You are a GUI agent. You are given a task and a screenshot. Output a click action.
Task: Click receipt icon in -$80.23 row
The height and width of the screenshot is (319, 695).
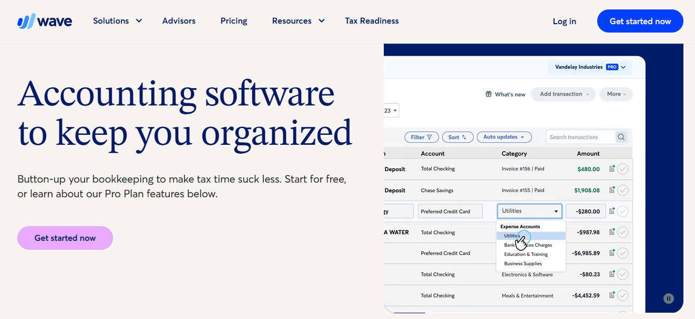[x=612, y=274]
